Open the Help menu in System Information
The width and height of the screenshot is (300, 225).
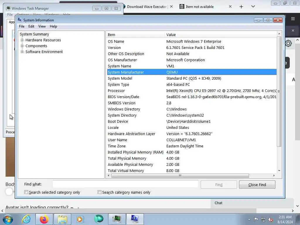pyautogui.click(x=53, y=26)
